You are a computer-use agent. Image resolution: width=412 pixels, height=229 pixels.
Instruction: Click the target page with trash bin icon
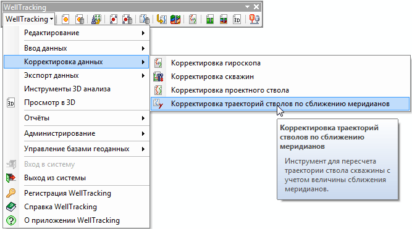coord(80,19)
